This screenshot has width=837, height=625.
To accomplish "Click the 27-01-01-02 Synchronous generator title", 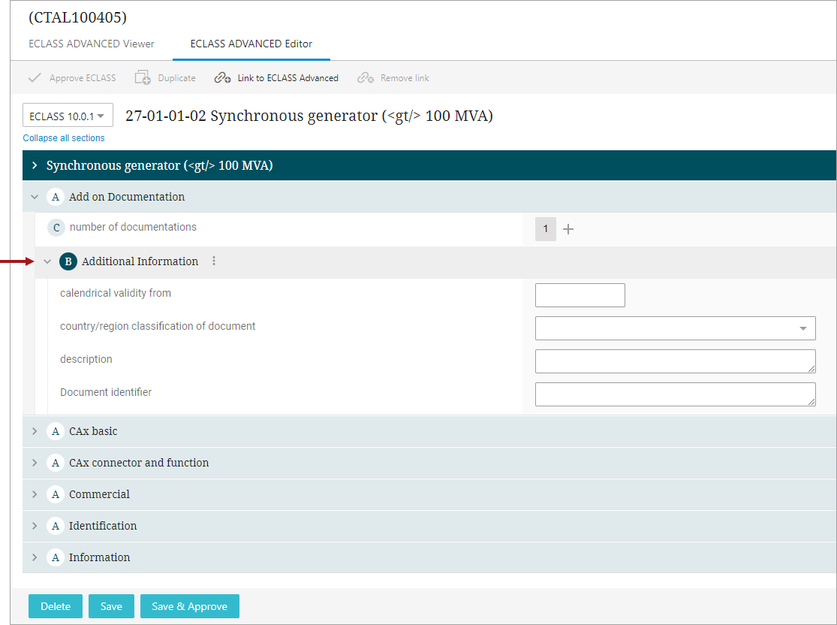I will click(x=309, y=116).
